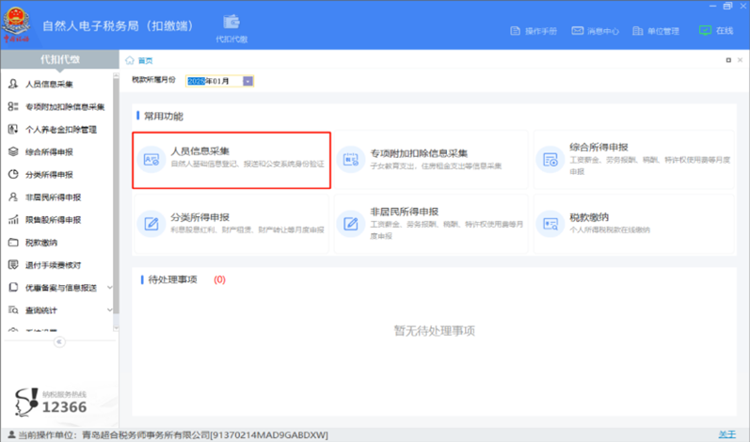Click the 综合所得申报 sidebar layers icon
Image resolution: width=750 pixels, height=442 pixels.
click(x=13, y=152)
